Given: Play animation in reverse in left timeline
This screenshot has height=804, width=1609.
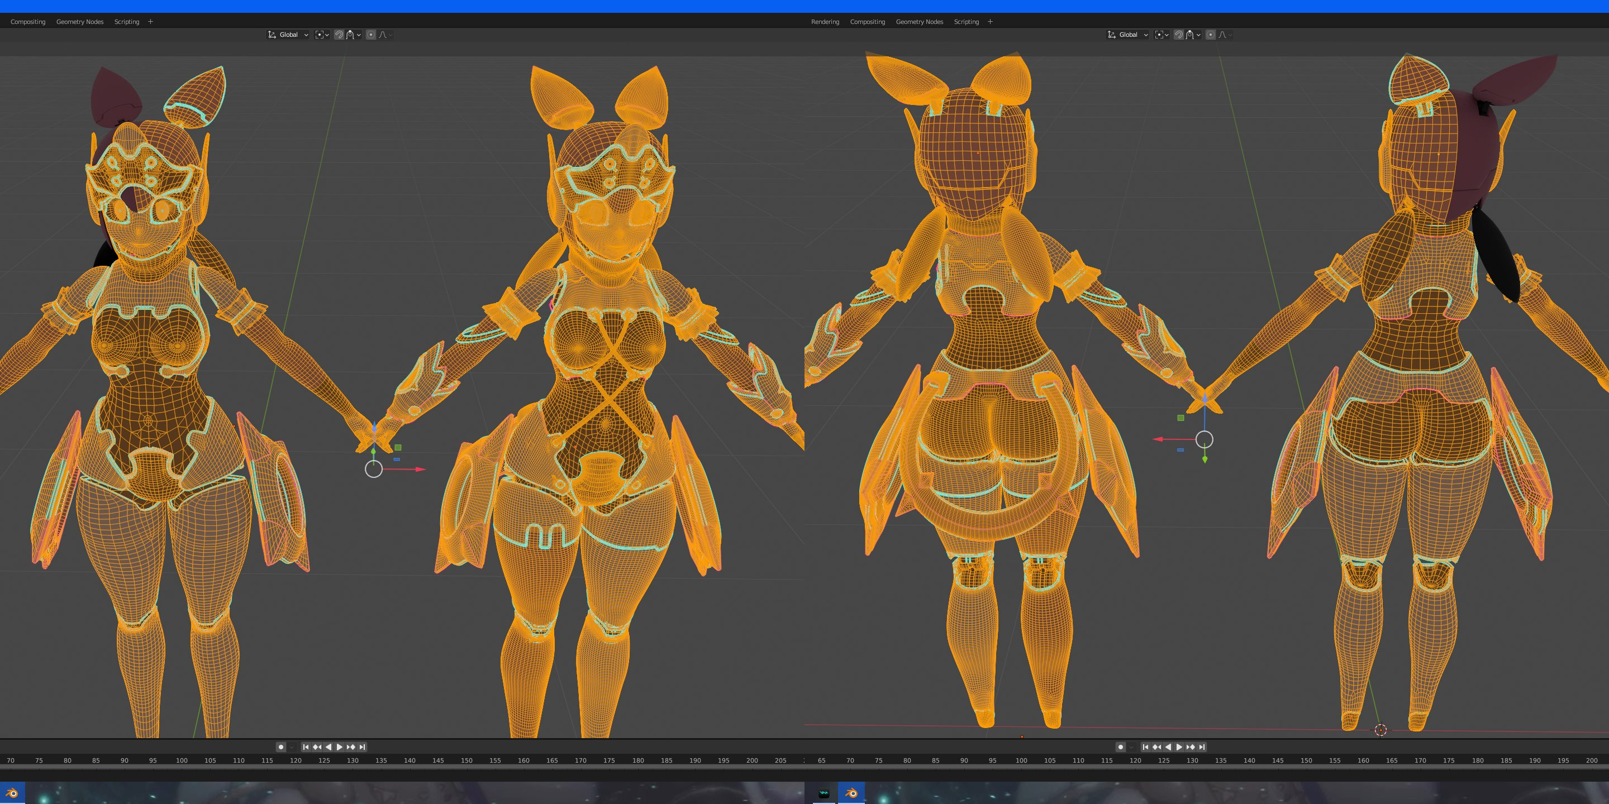Looking at the screenshot, I should point(329,747).
